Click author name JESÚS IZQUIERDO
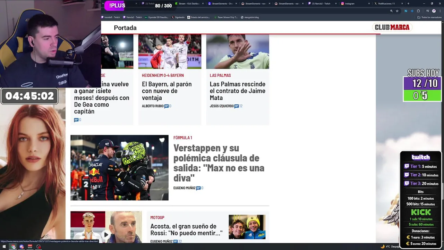Image resolution: width=444 pixels, height=250 pixels. coord(222,106)
